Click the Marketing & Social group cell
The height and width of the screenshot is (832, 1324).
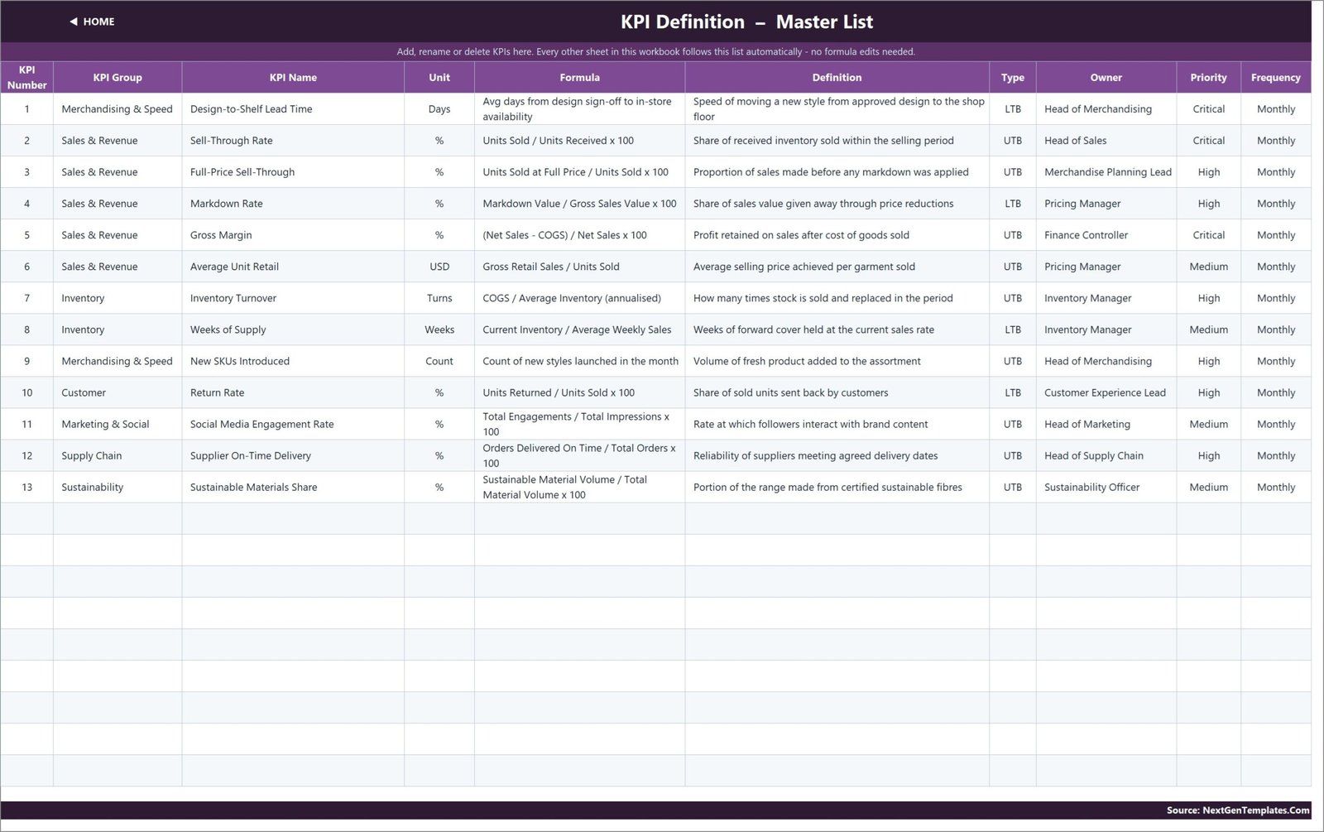click(x=118, y=424)
